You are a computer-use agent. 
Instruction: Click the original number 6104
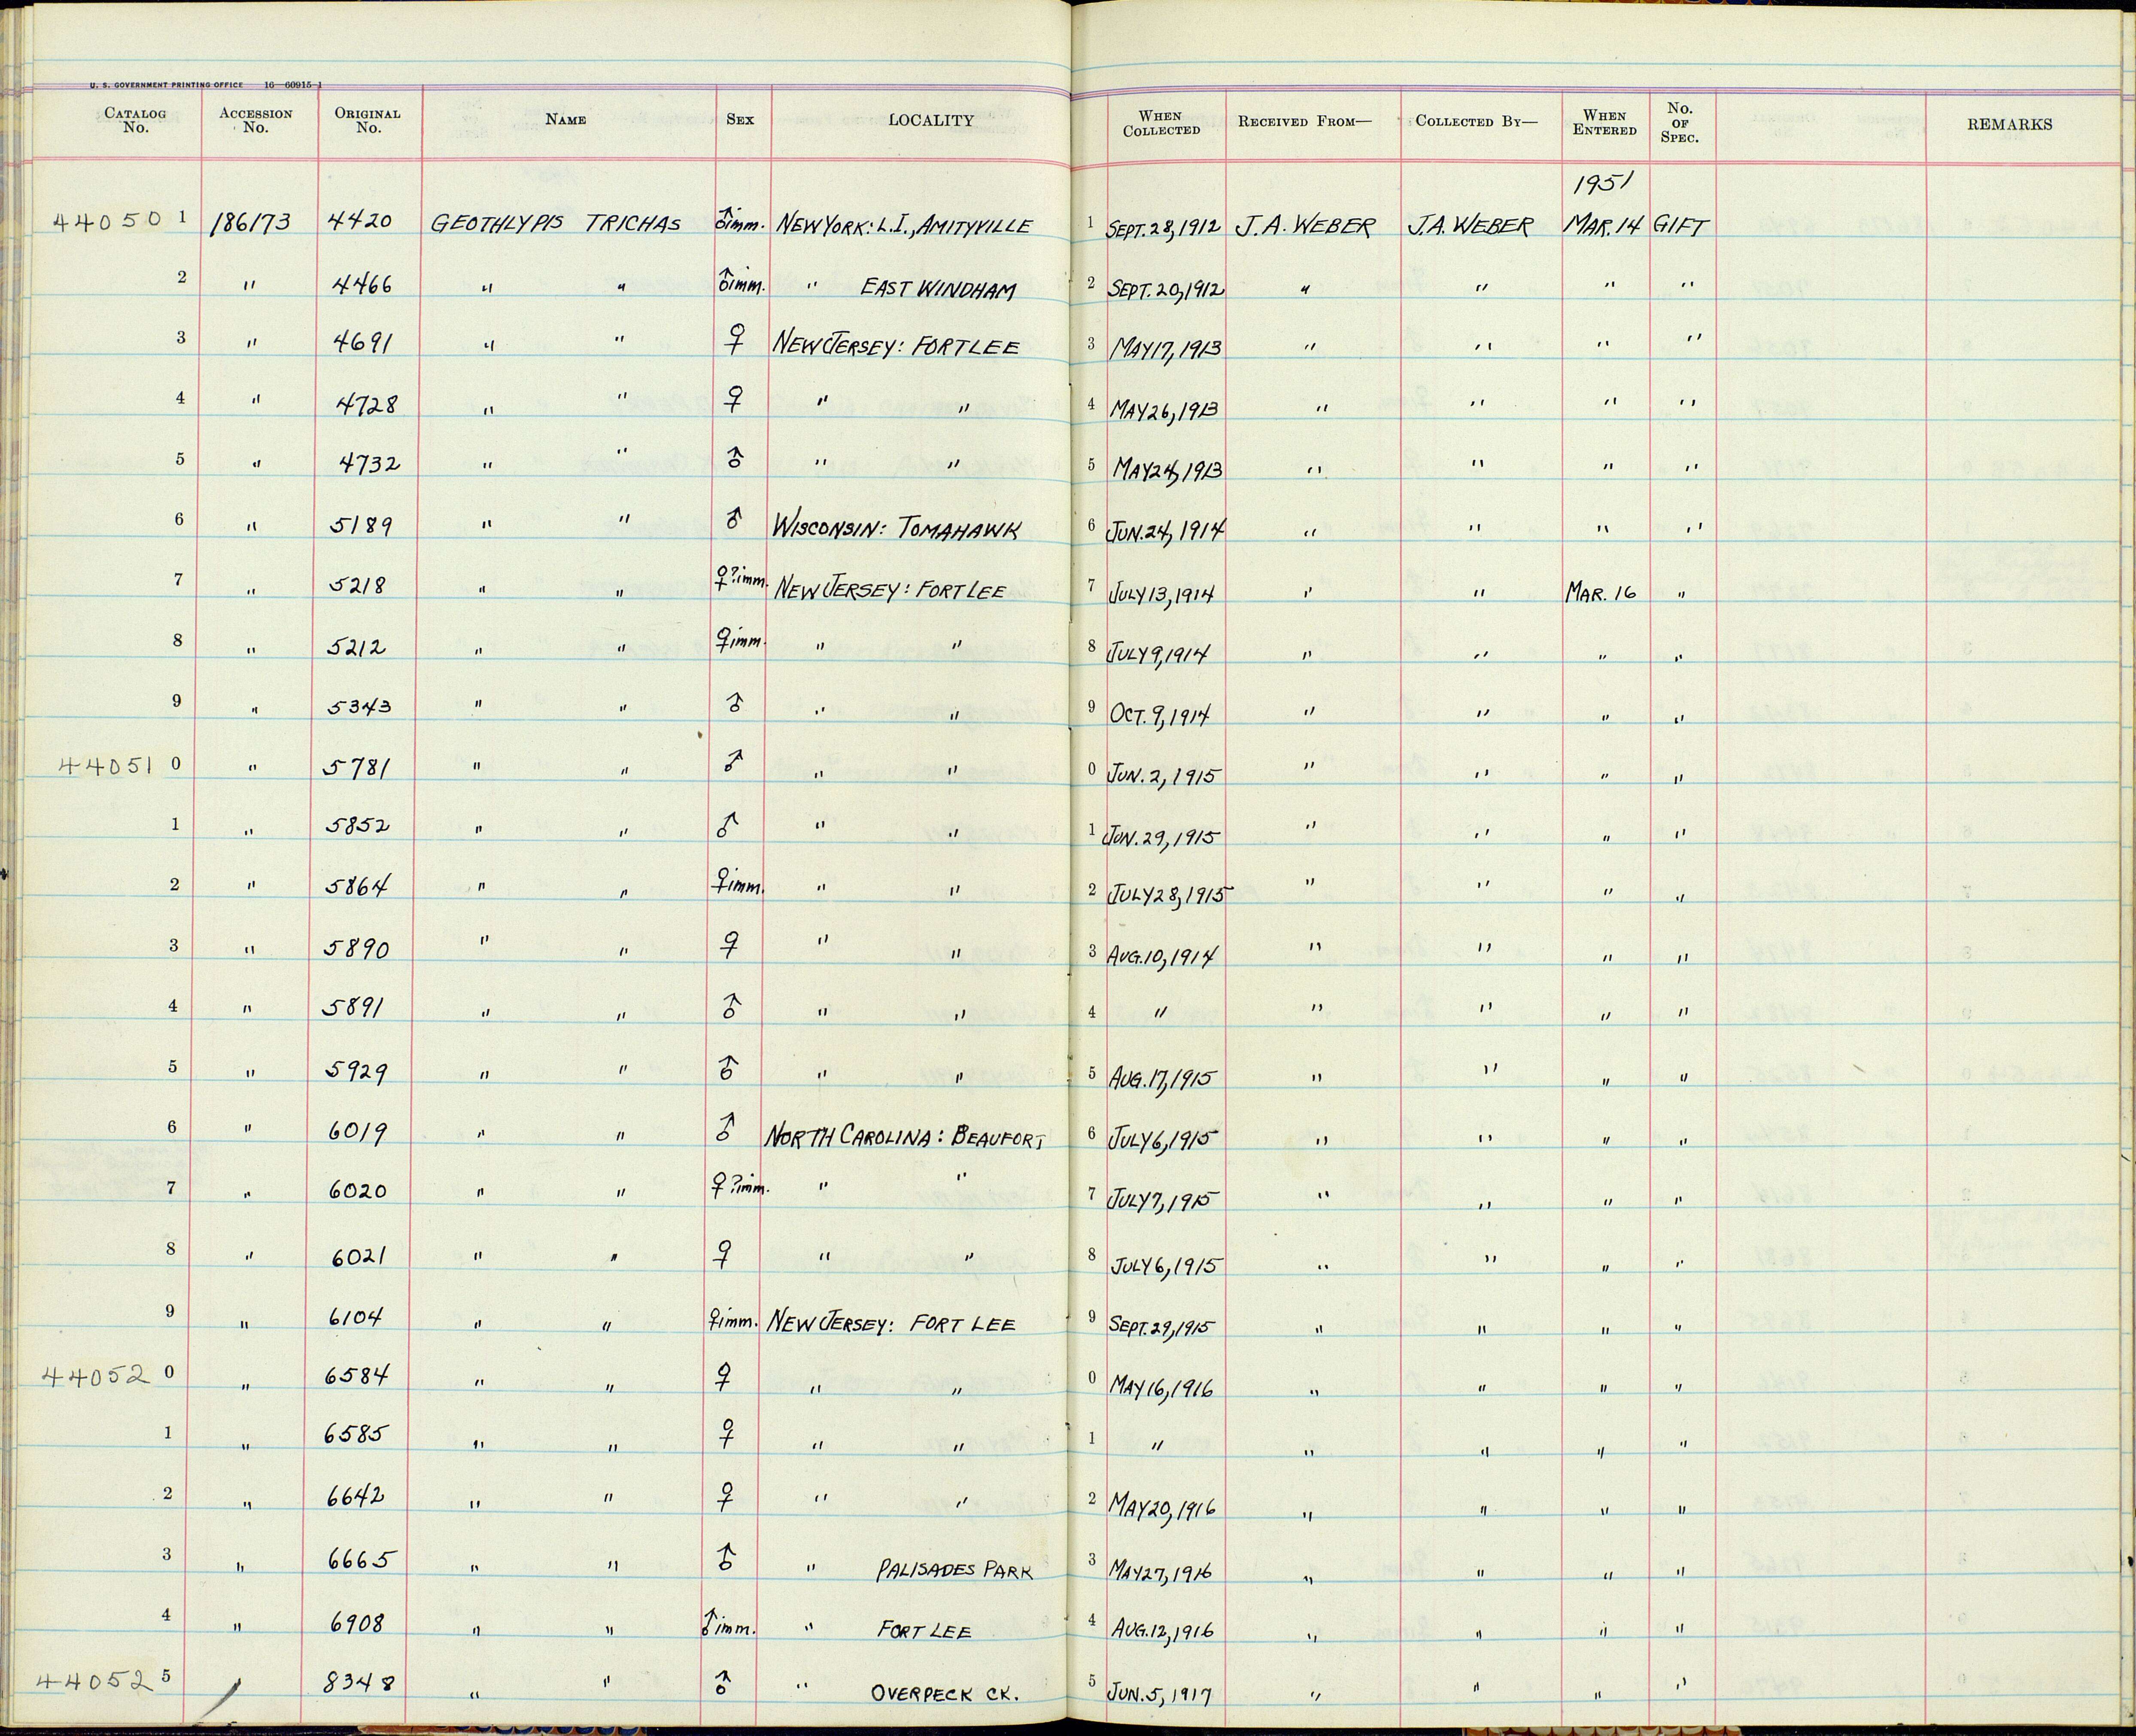tap(356, 1317)
